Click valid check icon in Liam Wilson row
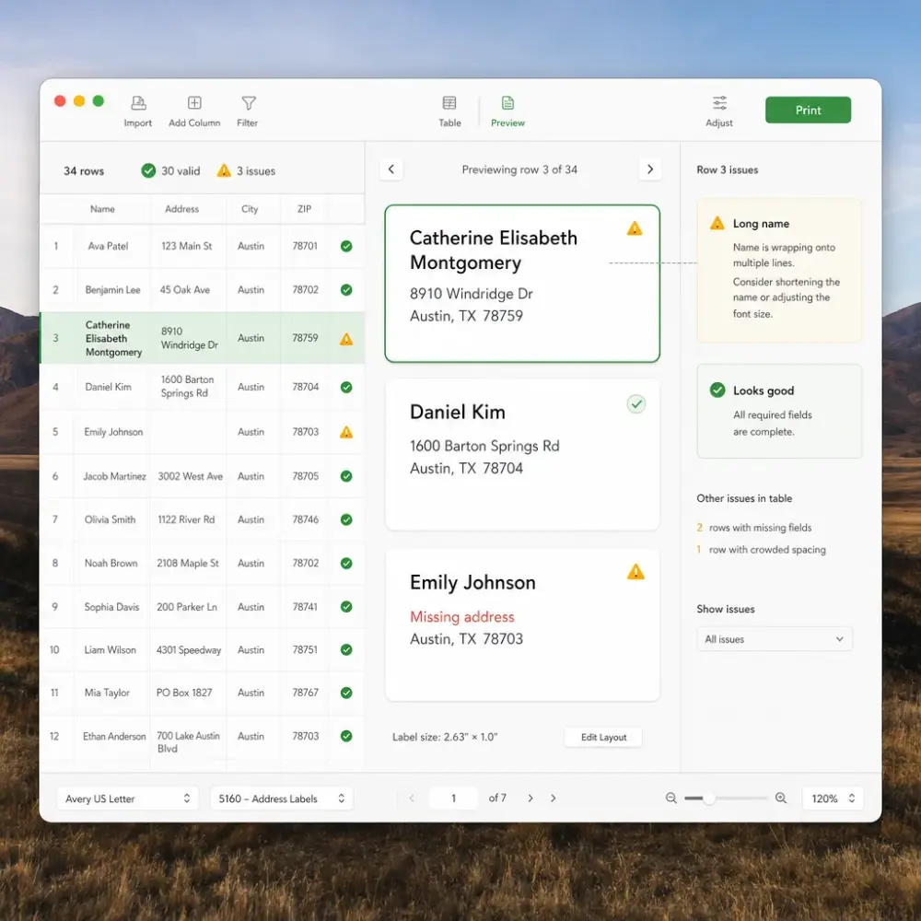 click(x=346, y=649)
